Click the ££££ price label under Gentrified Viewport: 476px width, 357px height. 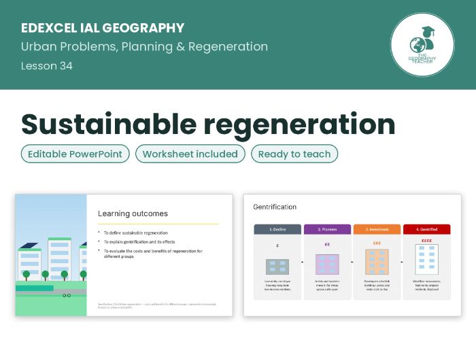[x=427, y=241]
